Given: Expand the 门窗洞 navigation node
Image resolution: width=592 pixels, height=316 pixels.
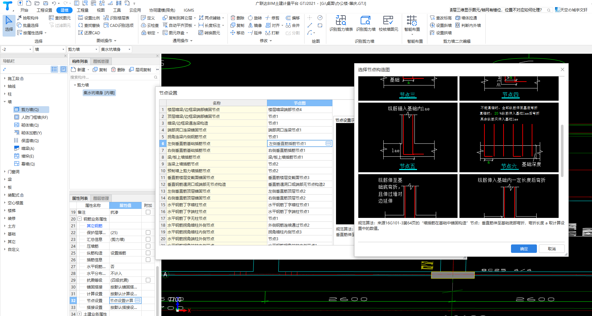Looking at the screenshot, I should [x=5, y=172].
